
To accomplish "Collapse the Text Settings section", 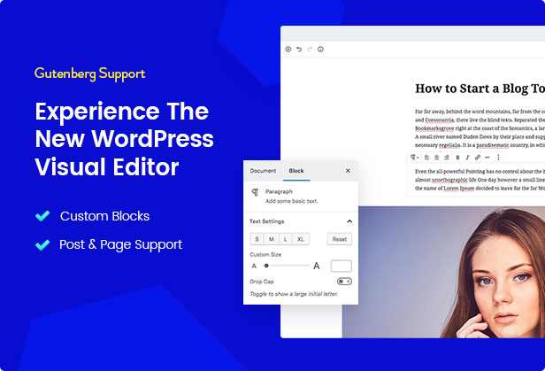I will point(349,220).
